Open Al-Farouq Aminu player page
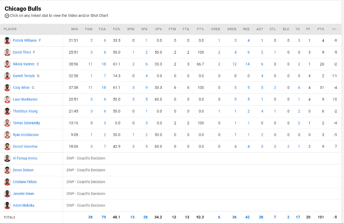Viewport: 344px width, 223px height. pos(25,158)
